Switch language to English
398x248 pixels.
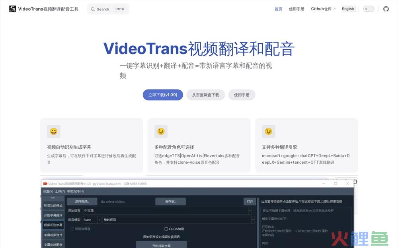tap(348, 9)
